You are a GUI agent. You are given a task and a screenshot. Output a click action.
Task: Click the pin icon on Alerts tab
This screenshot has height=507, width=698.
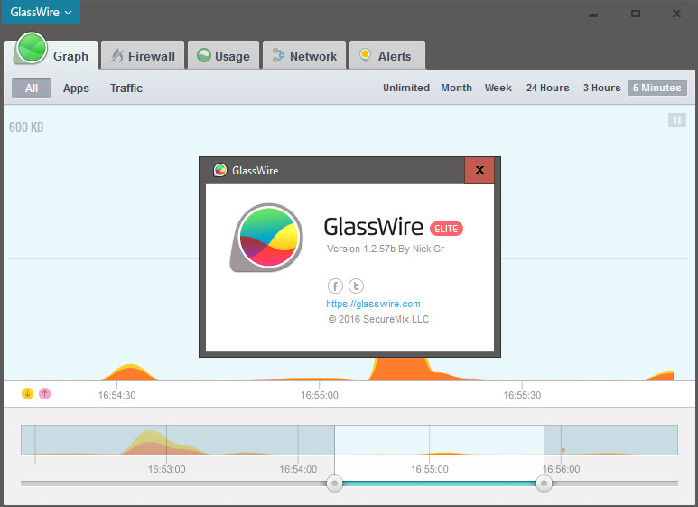tap(365, 55)
